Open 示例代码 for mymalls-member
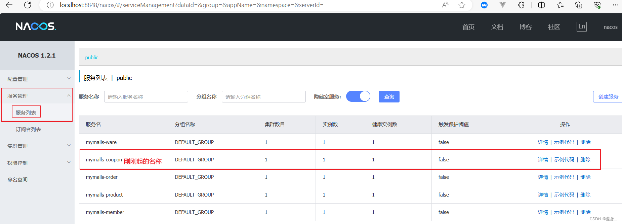 (564, 212)
